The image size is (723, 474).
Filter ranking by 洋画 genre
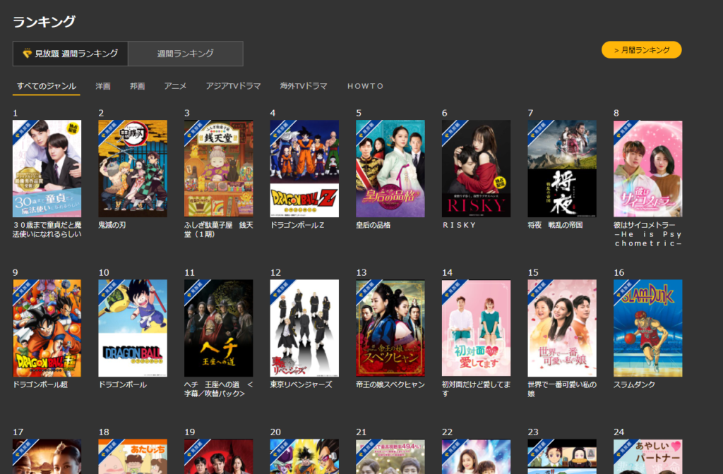103,86
